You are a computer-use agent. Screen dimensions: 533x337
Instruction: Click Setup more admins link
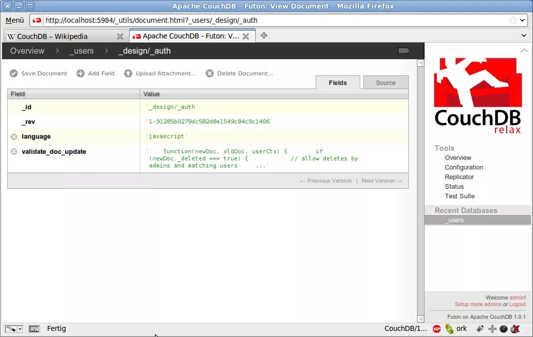pos(478,305)
